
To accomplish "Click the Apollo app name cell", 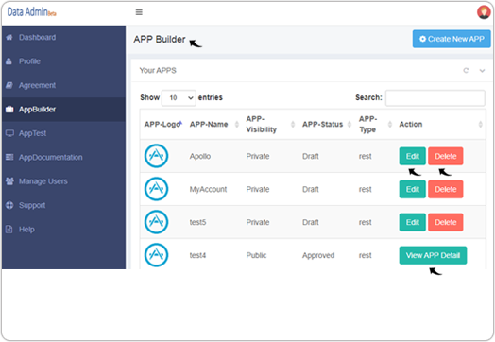I will point(200,156).
